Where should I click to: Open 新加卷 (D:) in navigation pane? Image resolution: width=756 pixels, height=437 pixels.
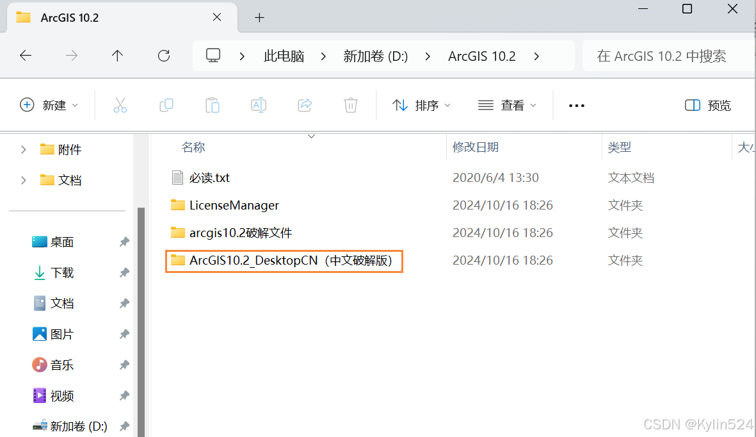pyautogui.click(x=69, y=426)
